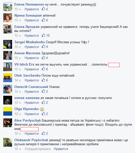Click thumbs-up icon on Алена Маслова's comment

43,58
